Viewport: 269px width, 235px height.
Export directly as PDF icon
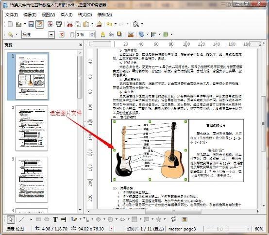pyautogui.click(x=50, y=24)
